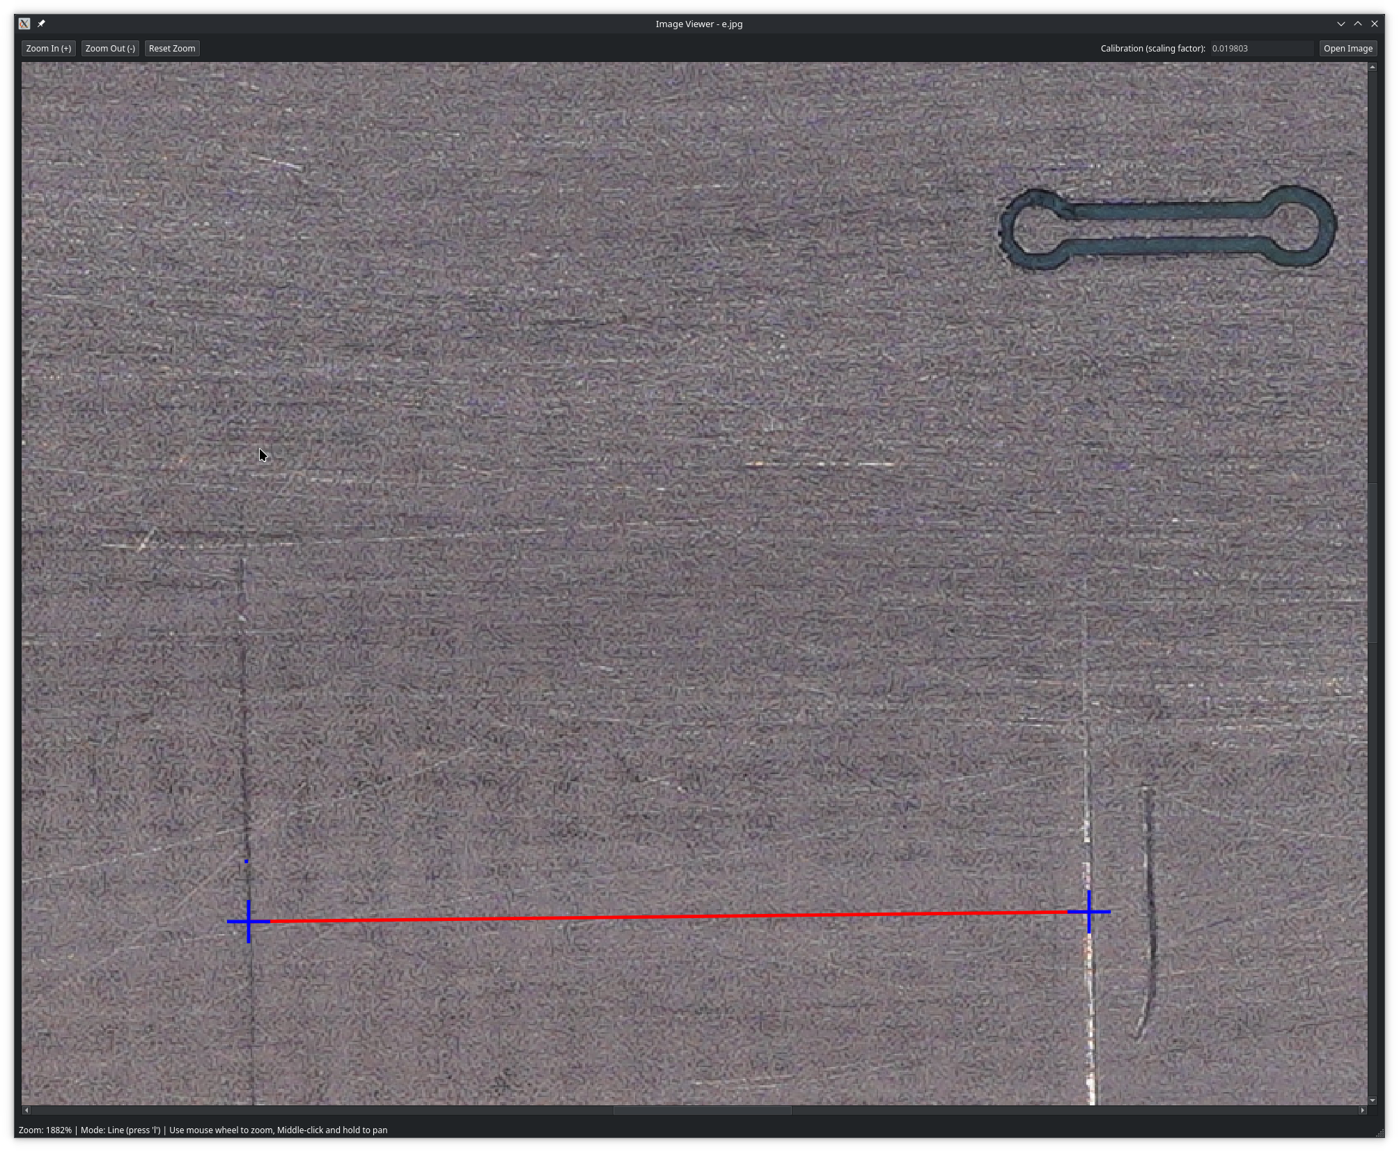Click the Reset Zoom button
Screen dimensions: 1399x1152
click(172, 49)
